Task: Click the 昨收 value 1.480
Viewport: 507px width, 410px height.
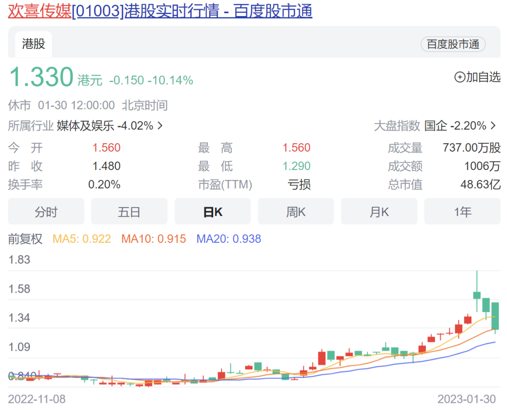Action: pos(107,166)
